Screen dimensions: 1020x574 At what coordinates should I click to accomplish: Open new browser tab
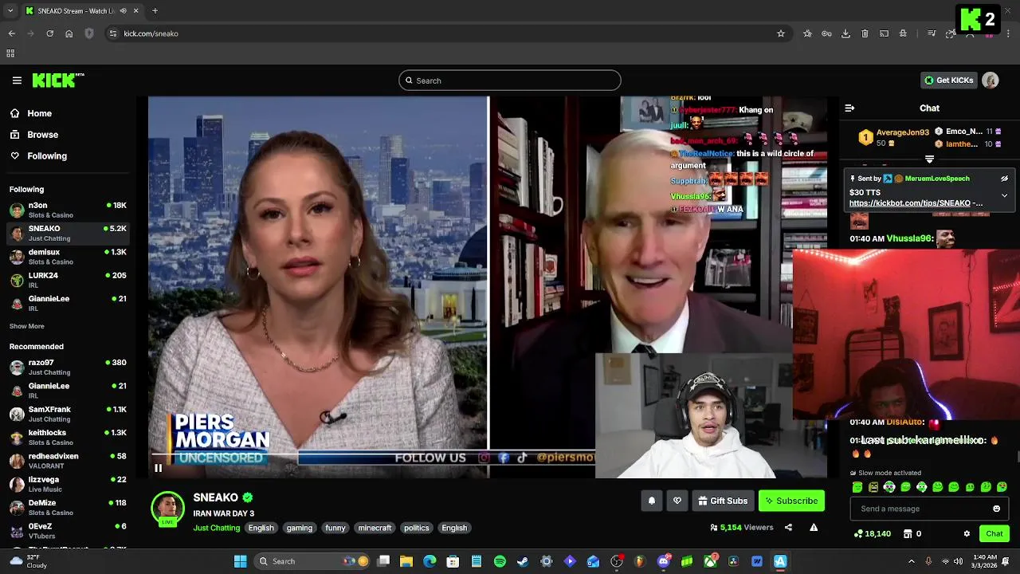coord(155,11)
